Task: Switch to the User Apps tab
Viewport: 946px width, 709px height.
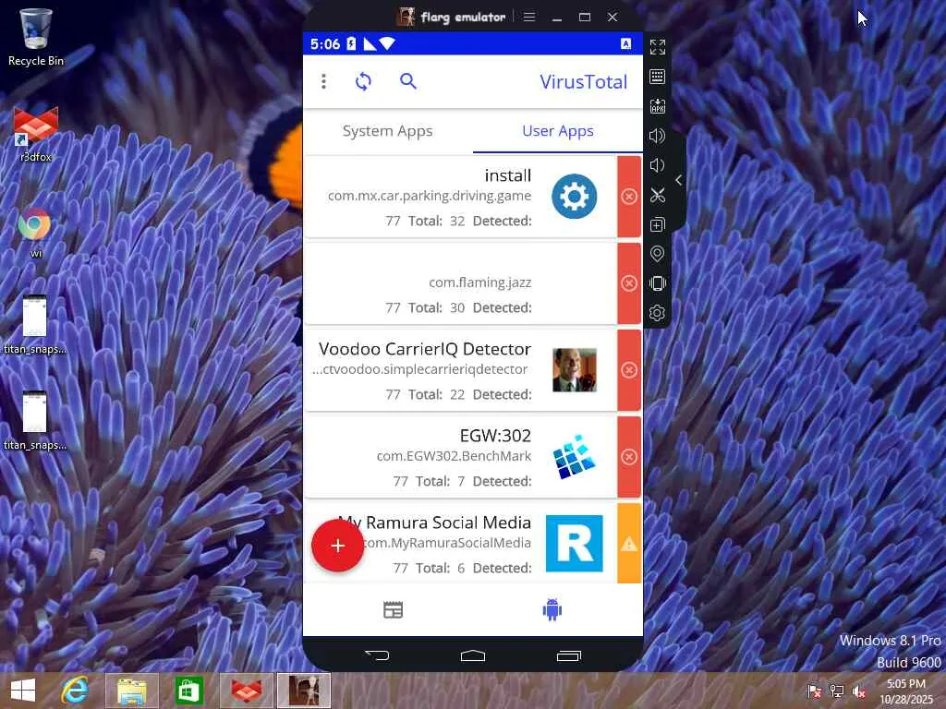Action: (x=557, y=131)
